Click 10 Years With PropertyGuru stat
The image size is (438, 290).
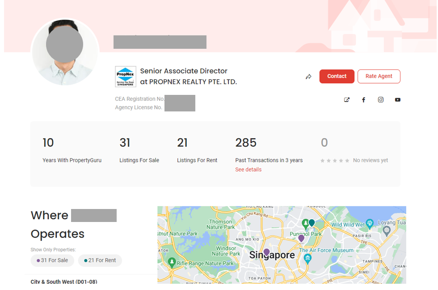pyautogui.click(x=72, y=150)
